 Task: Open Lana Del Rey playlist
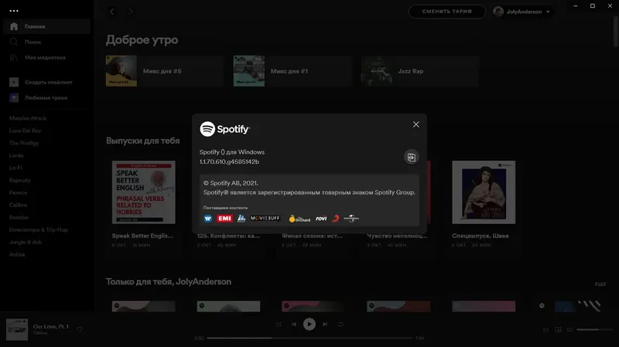pos(25,131)
